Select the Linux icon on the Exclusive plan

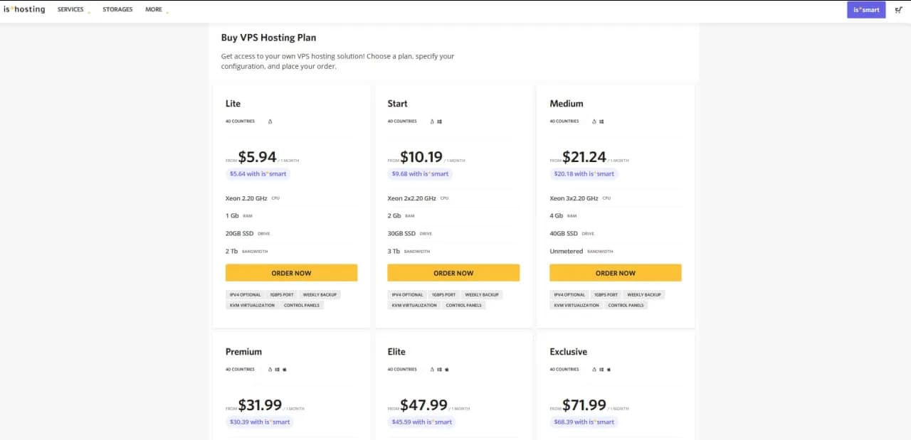coord(594,369)
